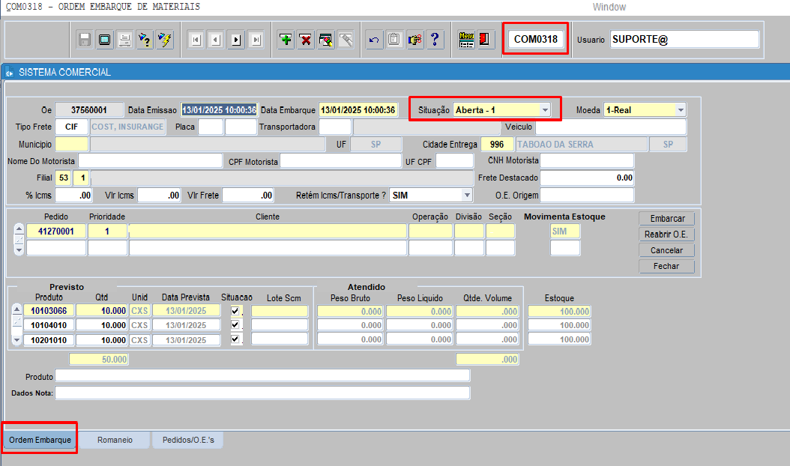The width and height of the screenshot is (790, 466).
Task: Click the Undo arrow icon
Action: (x=374, y=39)
